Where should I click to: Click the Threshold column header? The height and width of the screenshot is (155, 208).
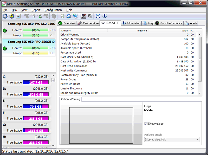[128, 31]
